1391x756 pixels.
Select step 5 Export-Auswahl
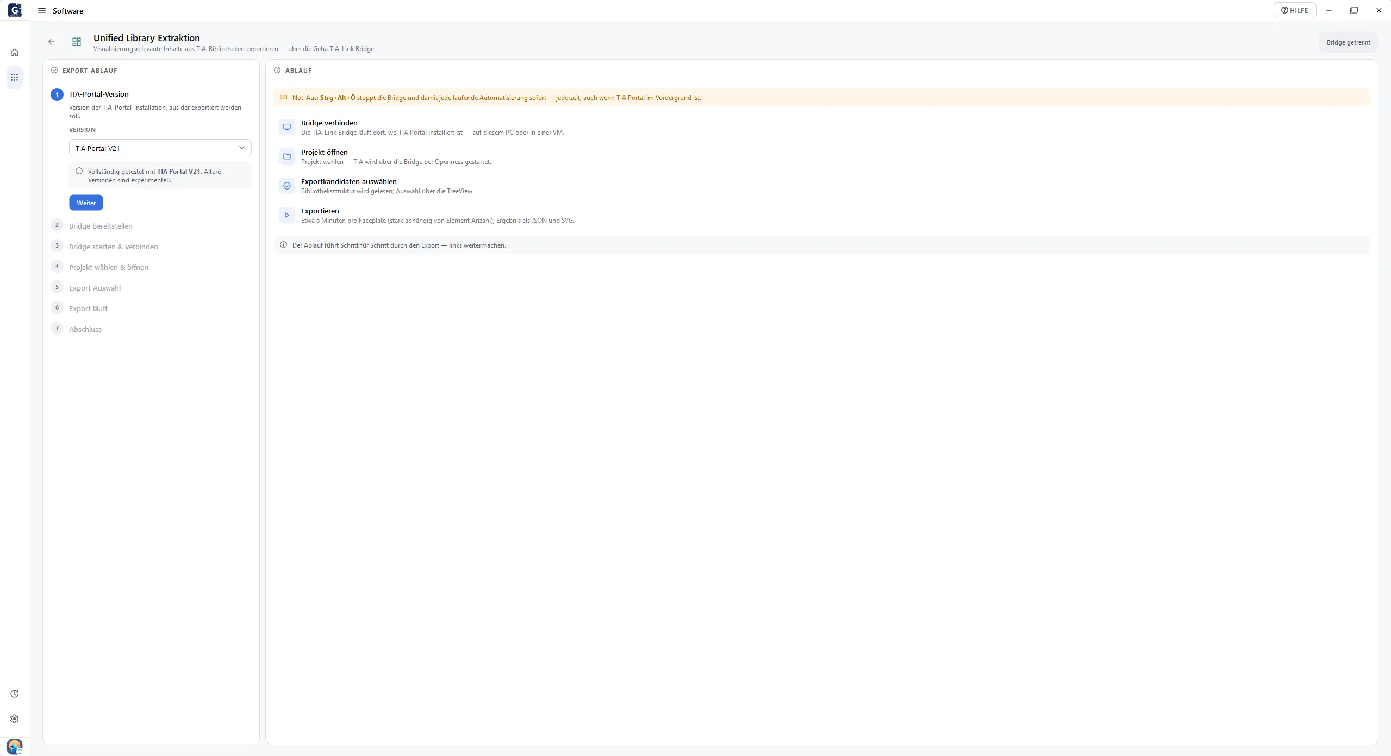(86, 288)
